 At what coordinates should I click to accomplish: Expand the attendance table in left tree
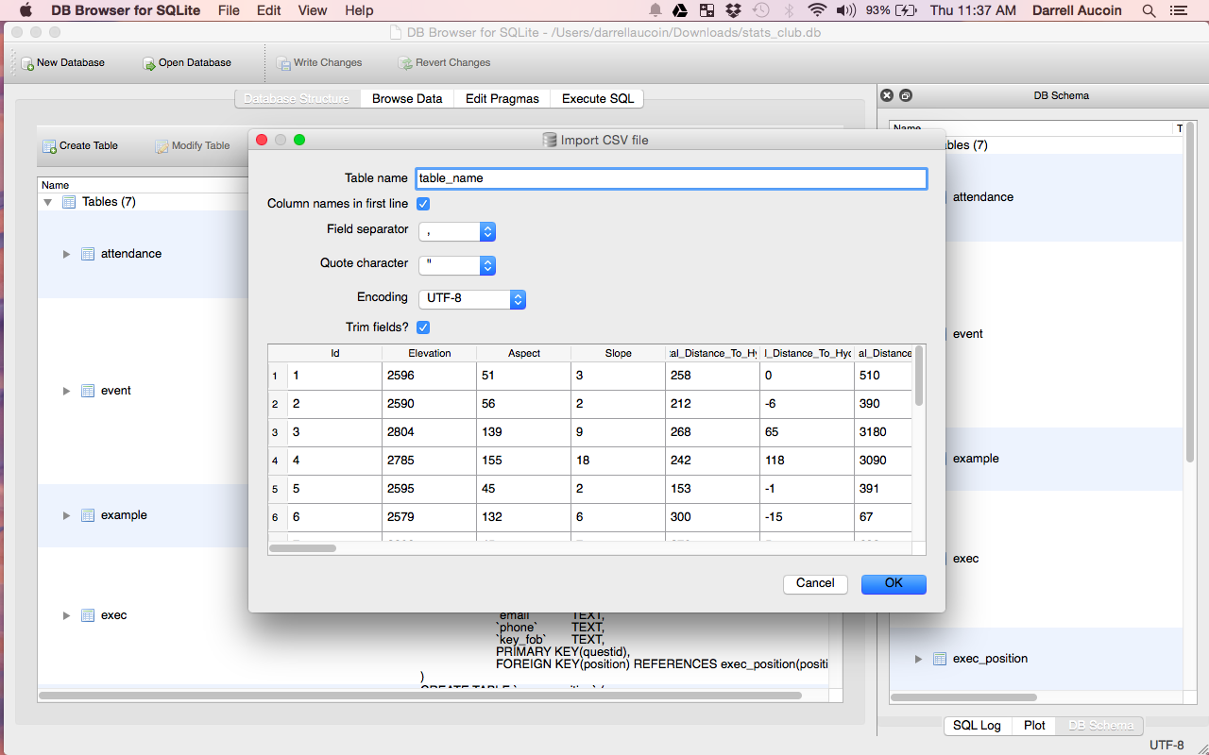(66, 254)
